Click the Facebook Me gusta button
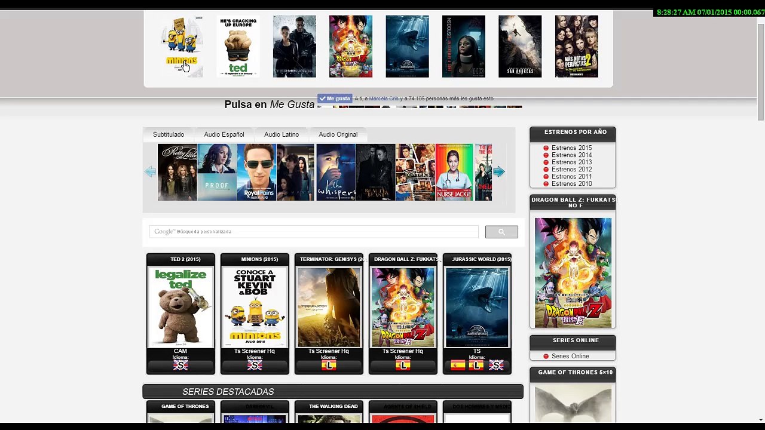Image resolution: width=765 pixels, height=430 pixels. [335, 99]
